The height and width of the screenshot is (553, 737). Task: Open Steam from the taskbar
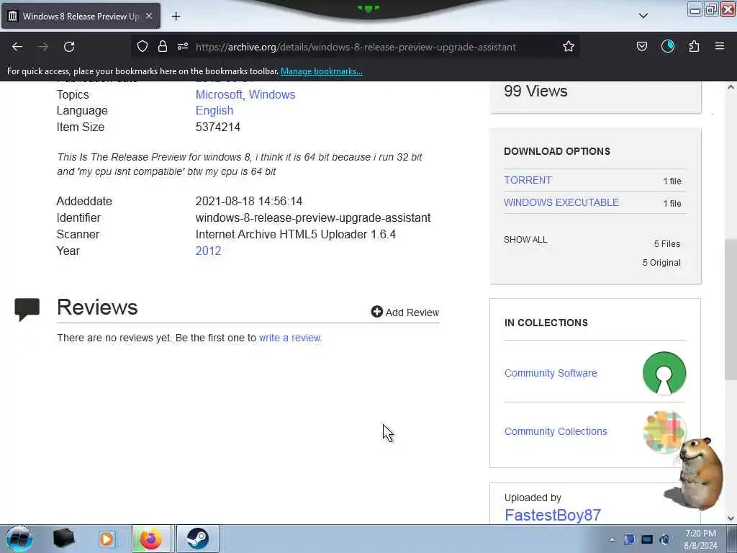point(198,539)
